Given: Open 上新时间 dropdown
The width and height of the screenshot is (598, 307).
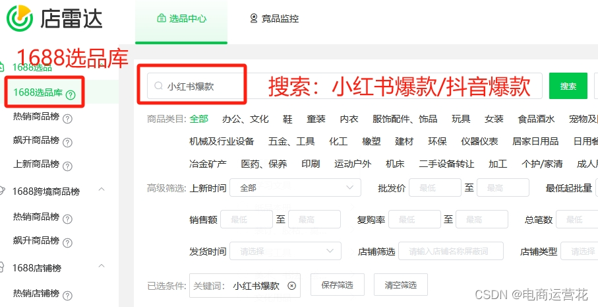Looking at the screenshot, I should click(x=295, y=188).
